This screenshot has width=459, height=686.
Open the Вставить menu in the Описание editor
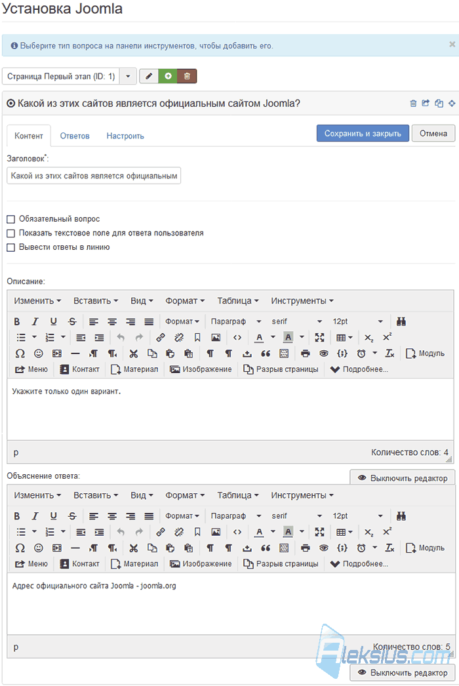click(x=95, y=301)
